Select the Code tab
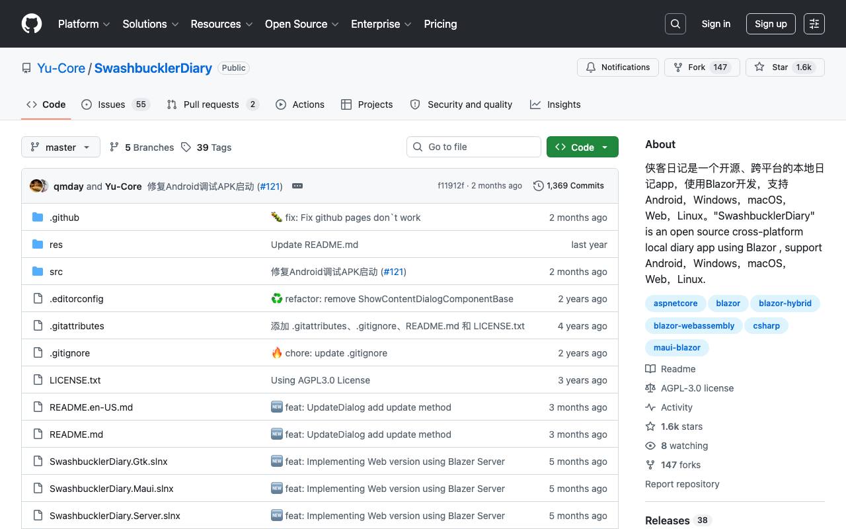The image size is (846, 529). coord(46,104)
